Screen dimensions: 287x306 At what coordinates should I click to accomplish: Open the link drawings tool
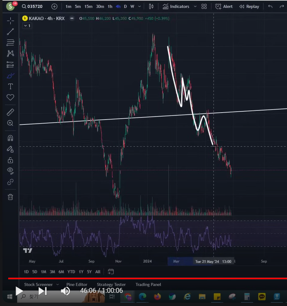click(x=10, y=182)
